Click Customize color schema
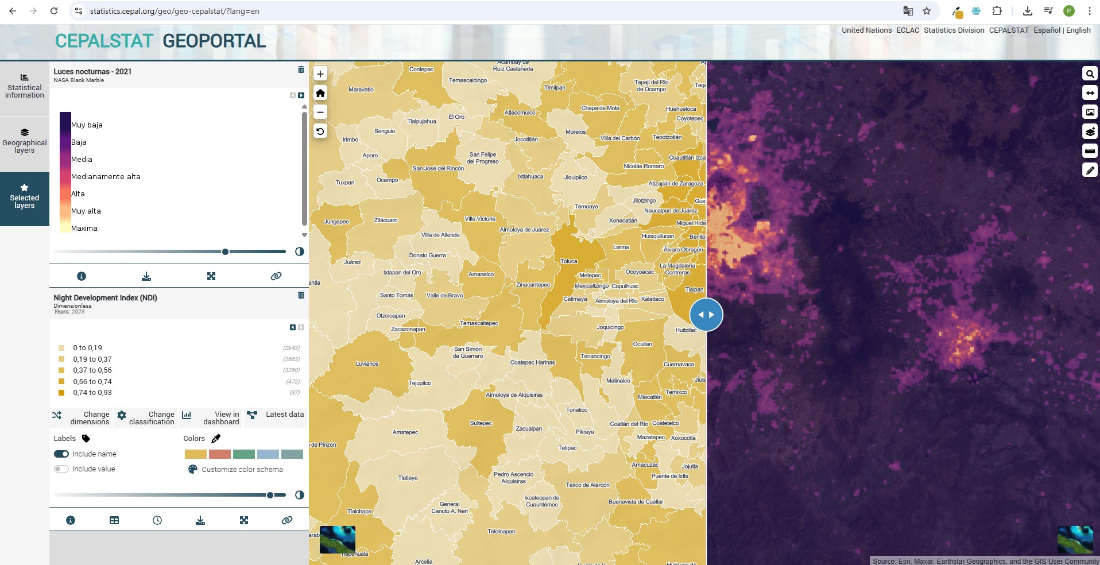This screenshot has height=565, width=1100. (x=235, y=469)
